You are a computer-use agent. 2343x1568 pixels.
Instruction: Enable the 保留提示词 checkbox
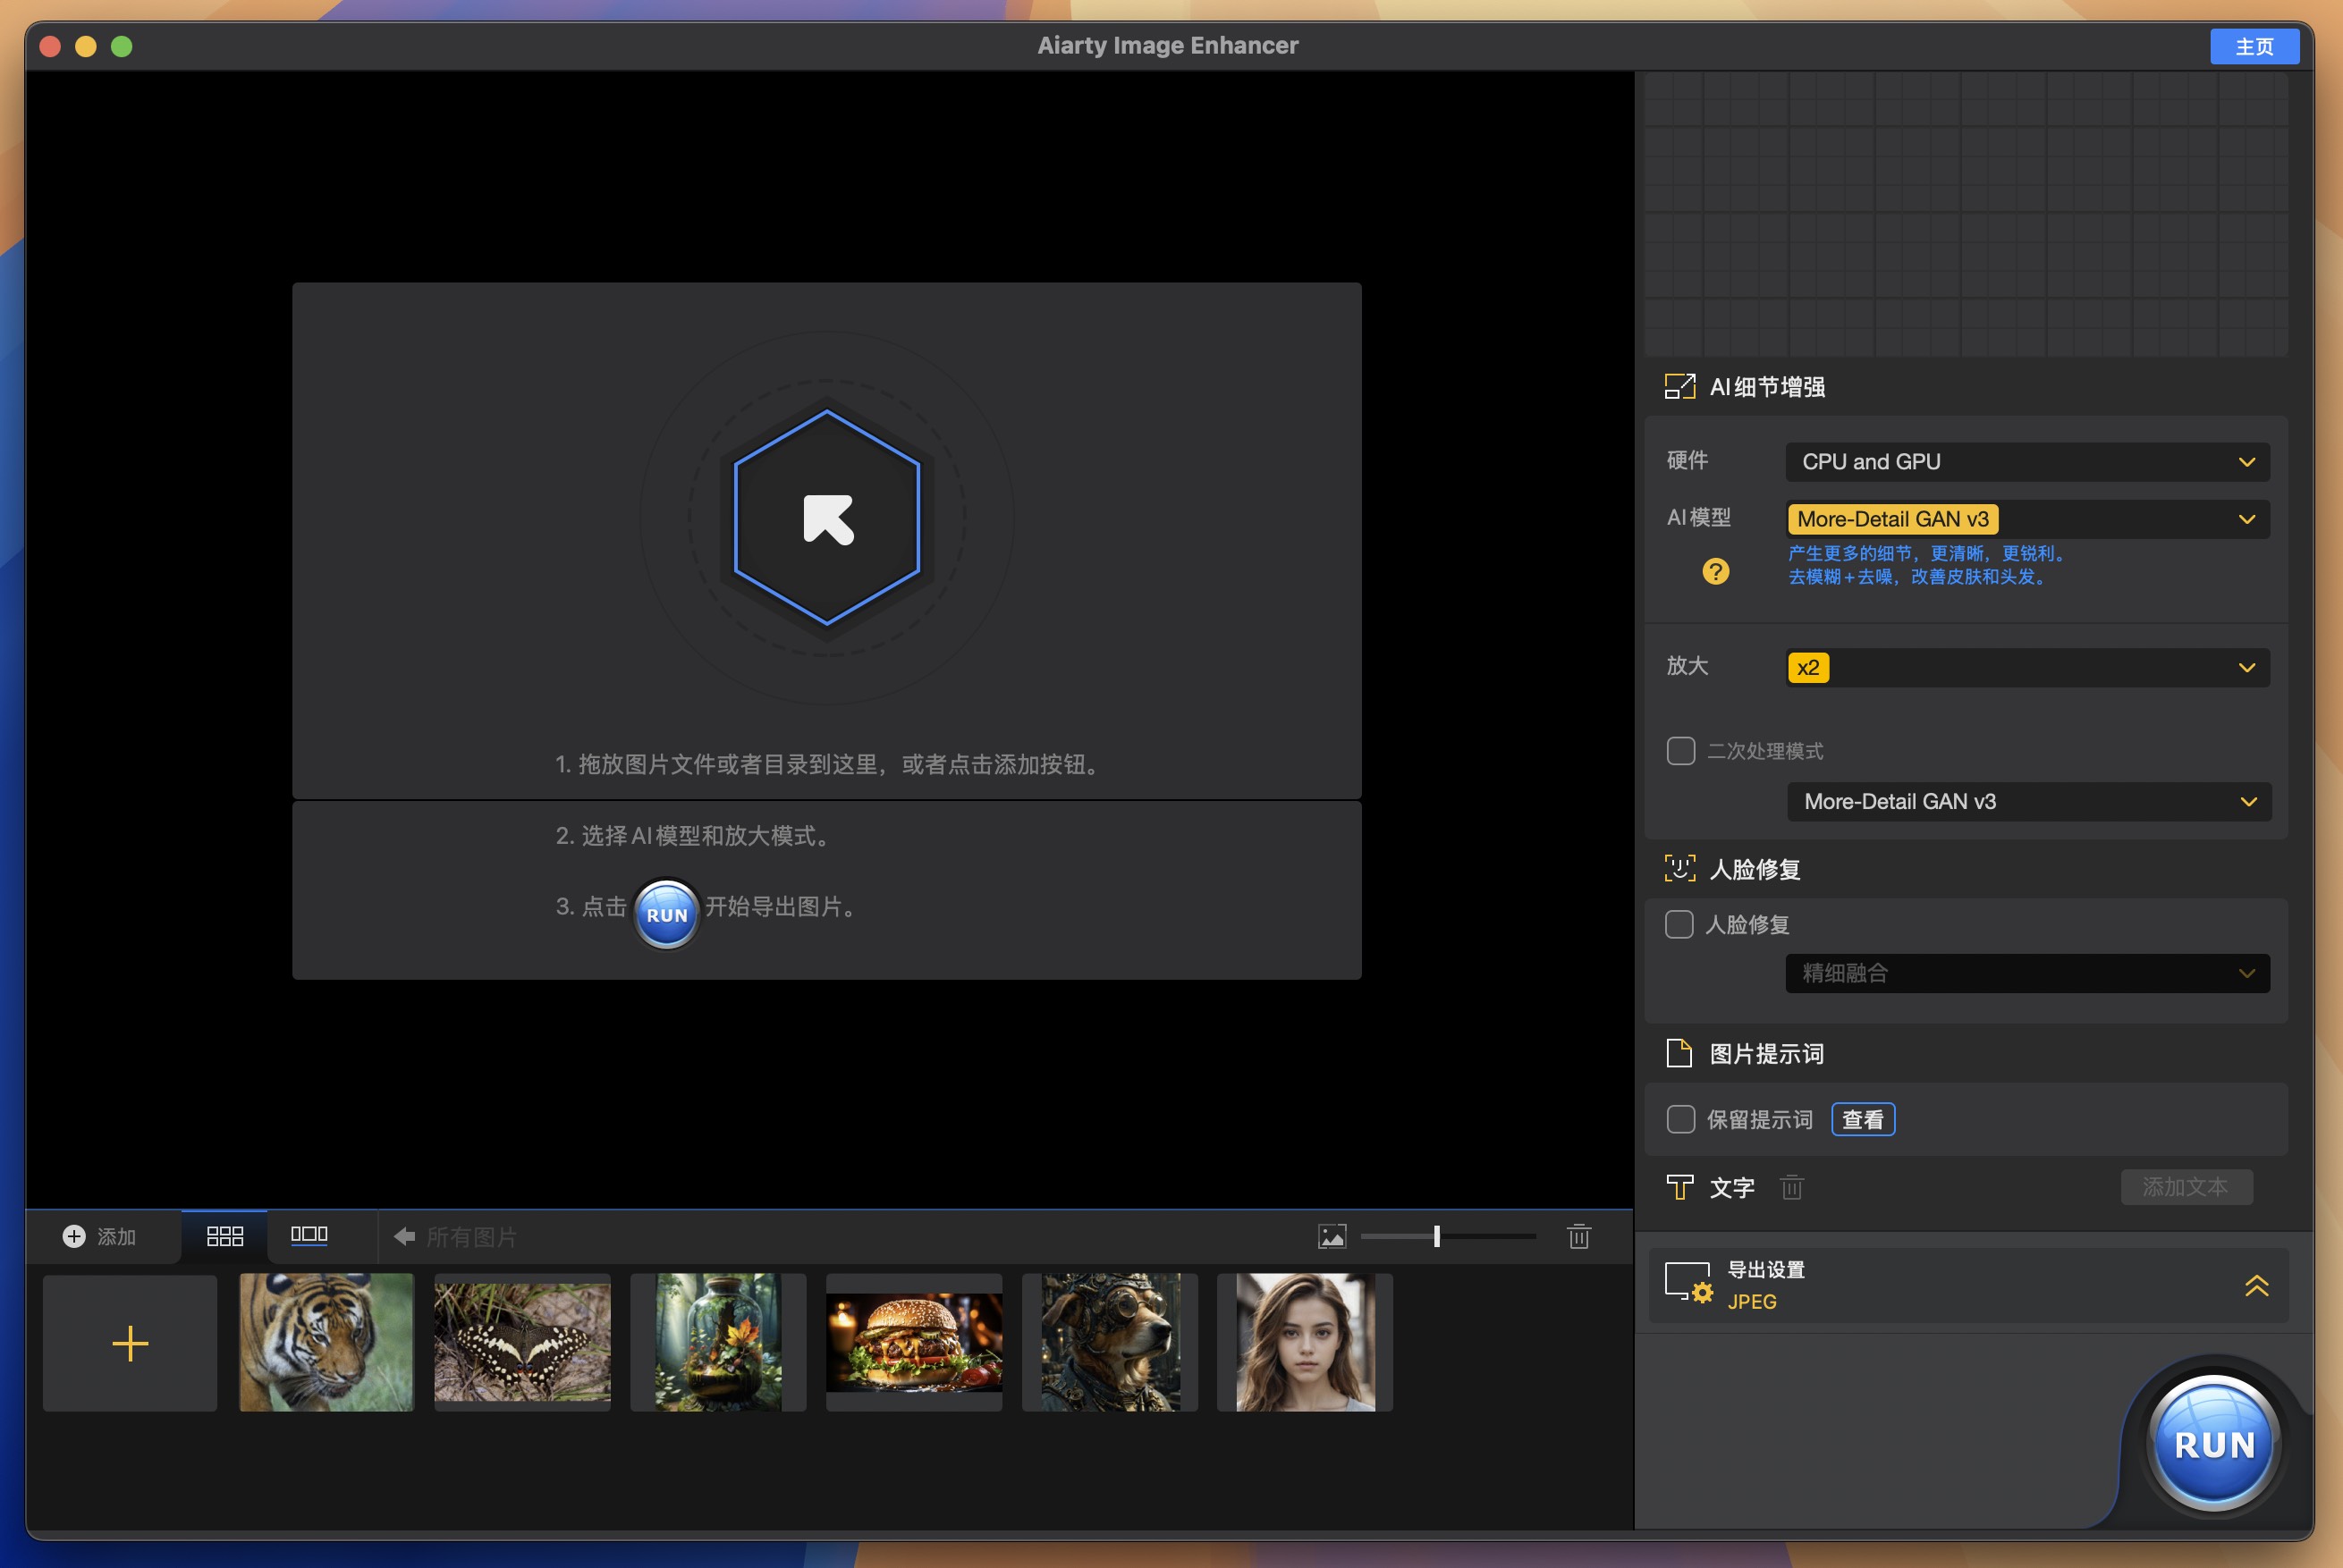[x=1680, y=1119]
